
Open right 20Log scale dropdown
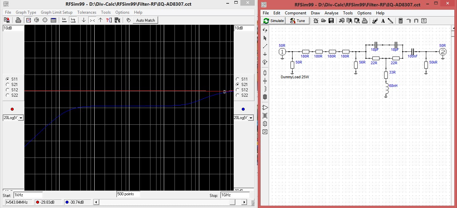[251, 118]
